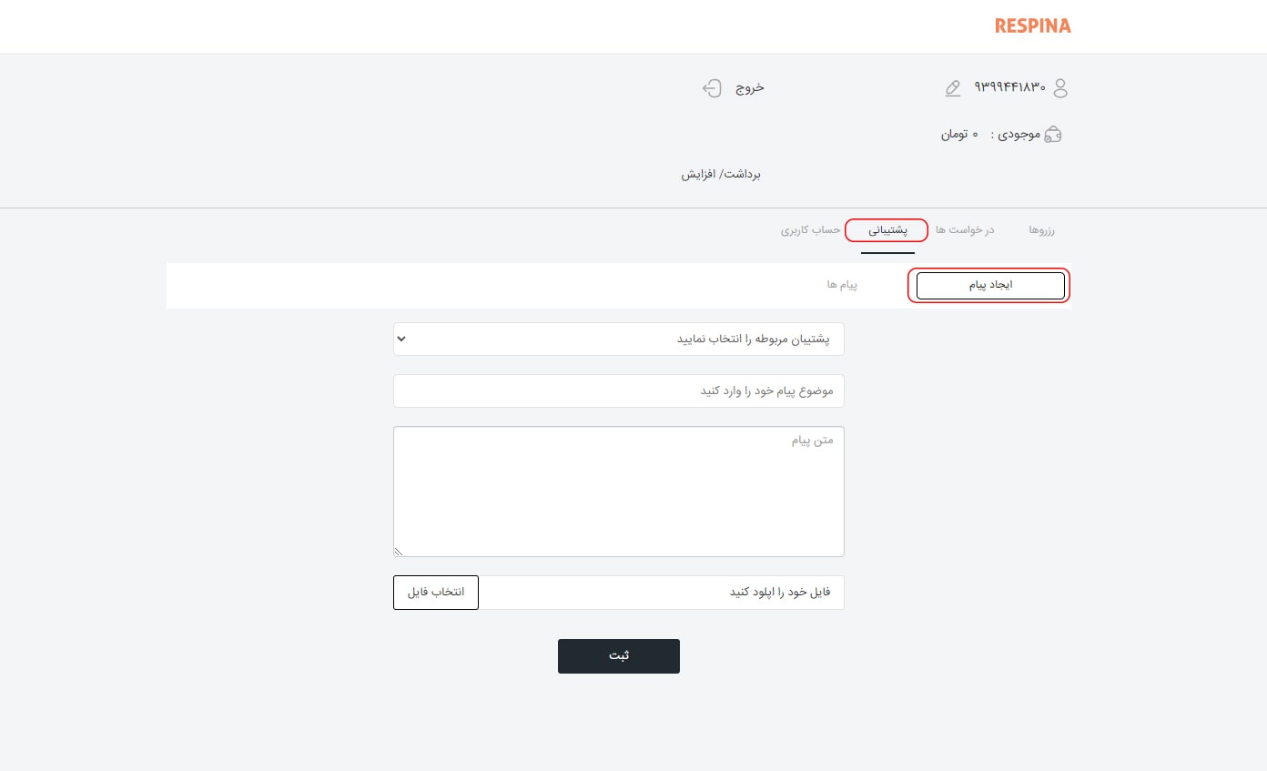Select the پشتیبانی (Support) tab
The image size is (1267, 771).
887,231
